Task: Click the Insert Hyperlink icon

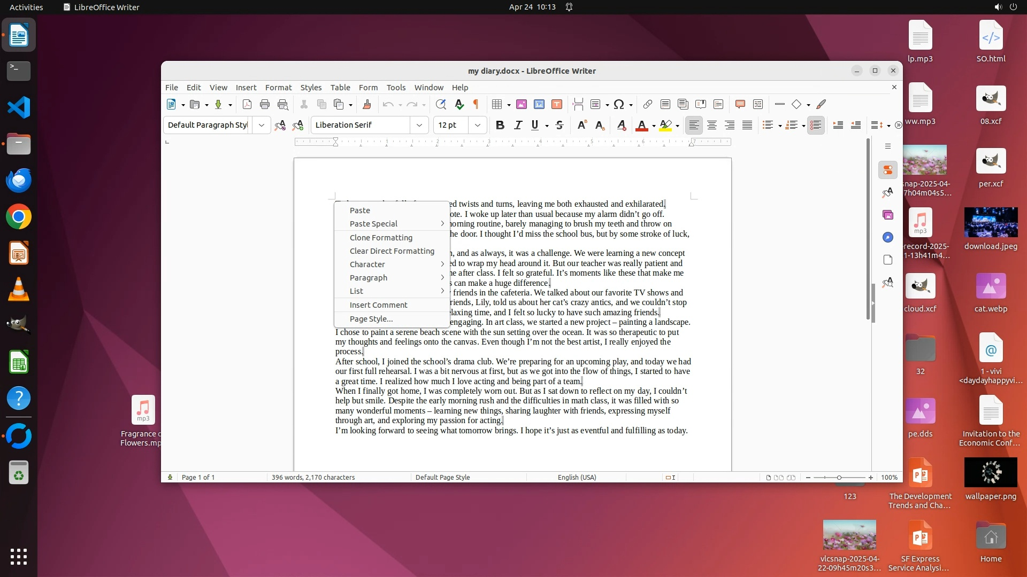Action: point(647,104)
